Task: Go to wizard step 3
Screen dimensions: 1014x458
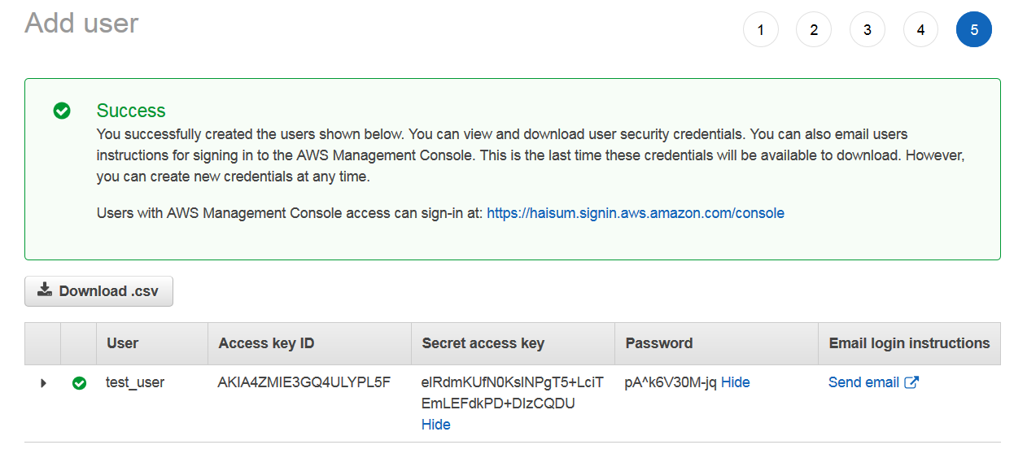Action: [x=868, y=30]
